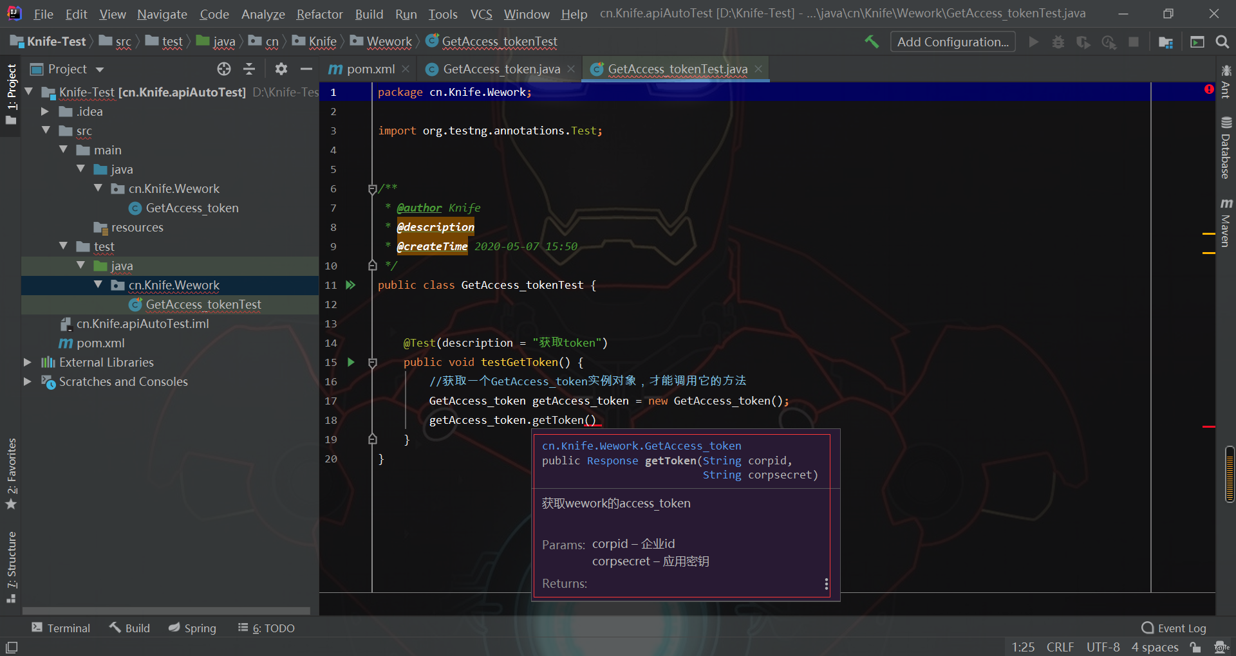Screen dimensions: 1236x656
Task: Click the run class gutter icon on line 11
Action: coord(350,285)
